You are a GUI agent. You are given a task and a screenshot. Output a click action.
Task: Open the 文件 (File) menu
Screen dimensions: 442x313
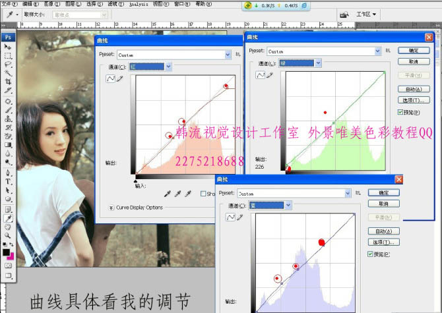pos(8,4)
